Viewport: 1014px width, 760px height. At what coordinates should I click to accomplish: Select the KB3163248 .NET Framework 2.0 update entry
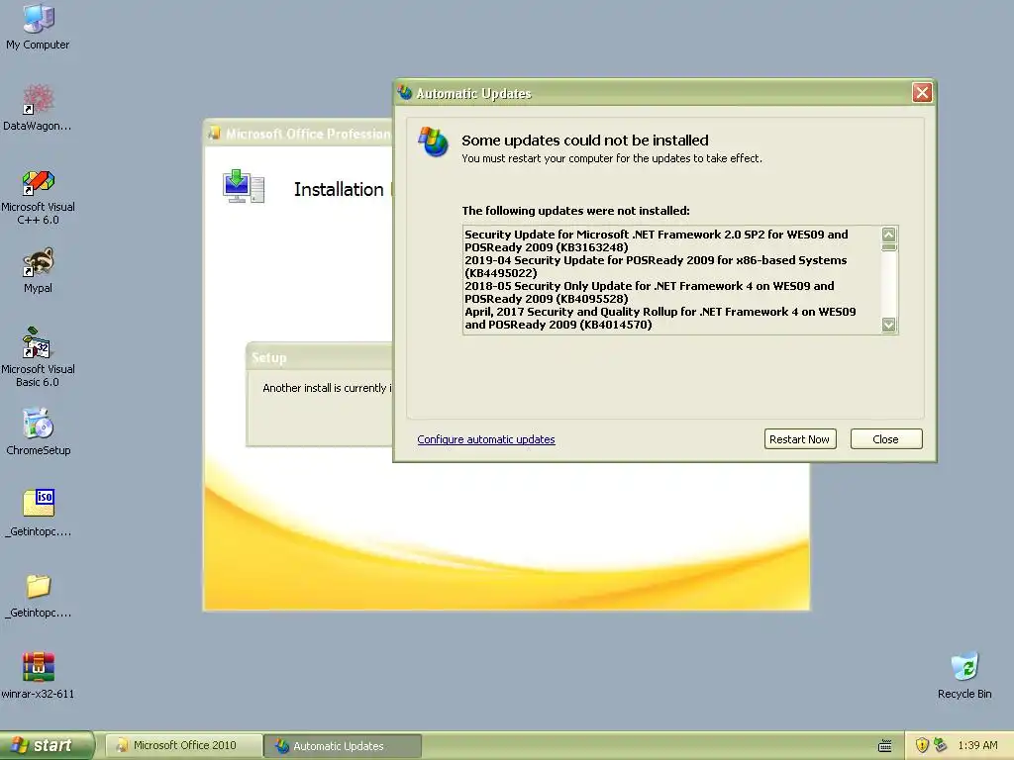[656, 240]
